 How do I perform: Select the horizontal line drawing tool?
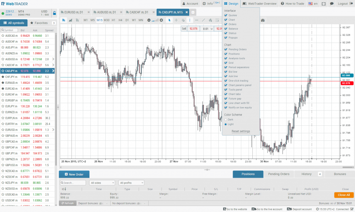tap(197, 20)
